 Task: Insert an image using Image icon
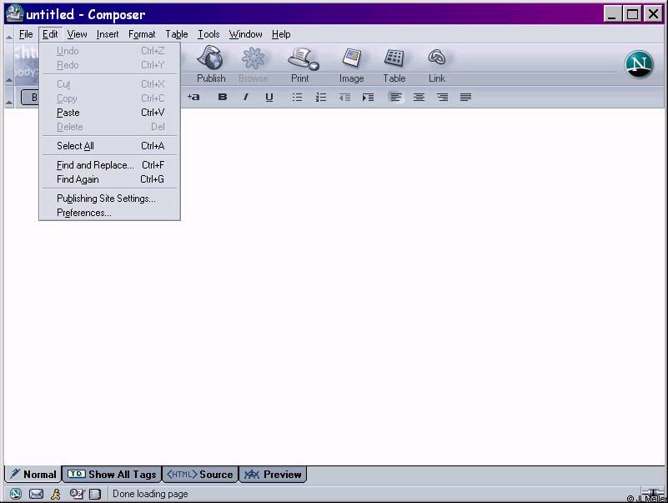[351, 64]
